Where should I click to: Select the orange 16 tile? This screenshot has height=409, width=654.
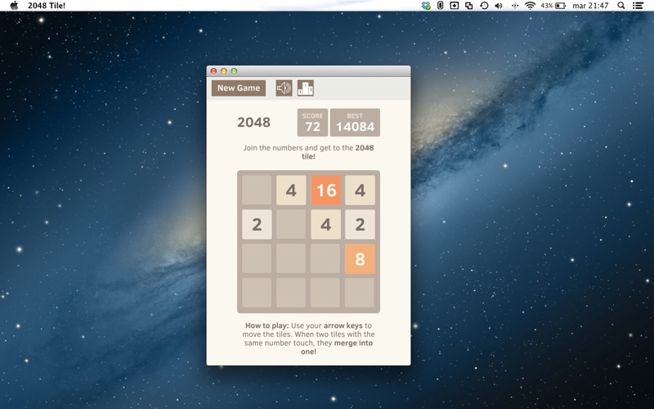325,191
